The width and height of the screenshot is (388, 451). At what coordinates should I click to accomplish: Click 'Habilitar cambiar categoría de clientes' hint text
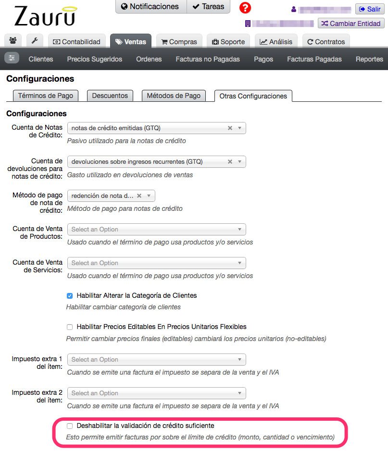click(x=124, y=307)
